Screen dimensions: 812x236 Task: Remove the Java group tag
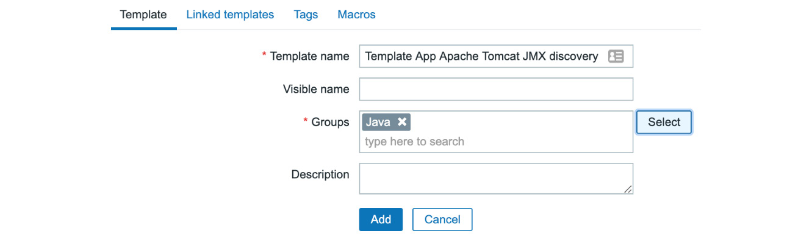(x=402, y=122)
